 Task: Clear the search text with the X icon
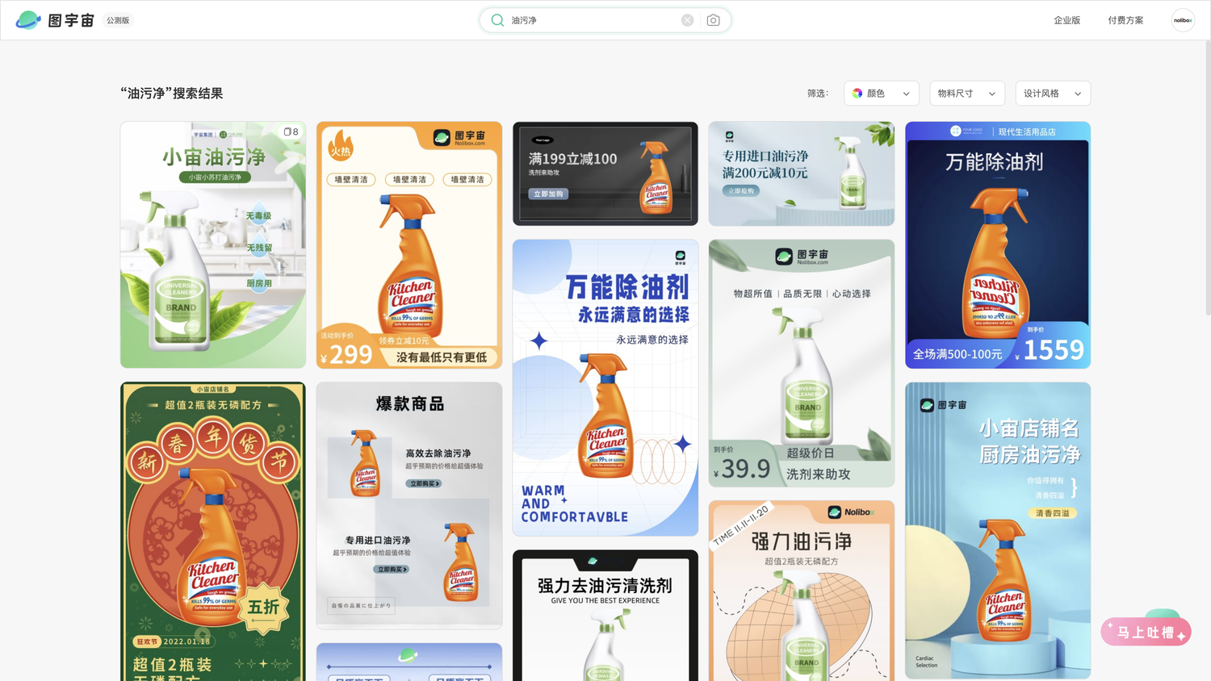687,20
